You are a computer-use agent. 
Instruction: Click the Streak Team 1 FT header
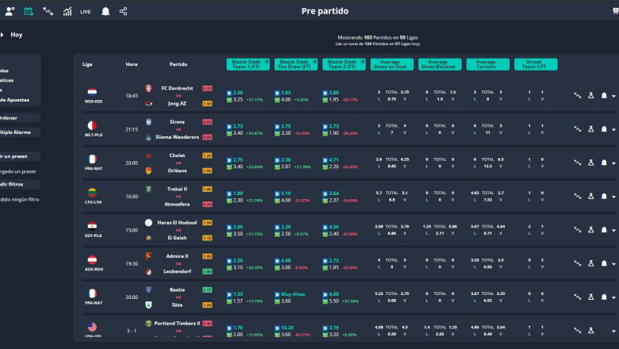pyautogui.click(x=535, y=63)
